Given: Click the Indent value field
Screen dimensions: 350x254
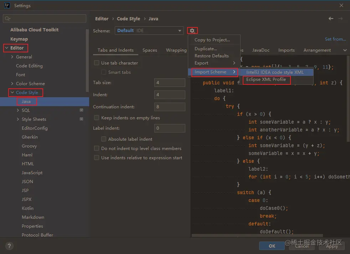Looking at the screenshot, I should pos(170,95).
